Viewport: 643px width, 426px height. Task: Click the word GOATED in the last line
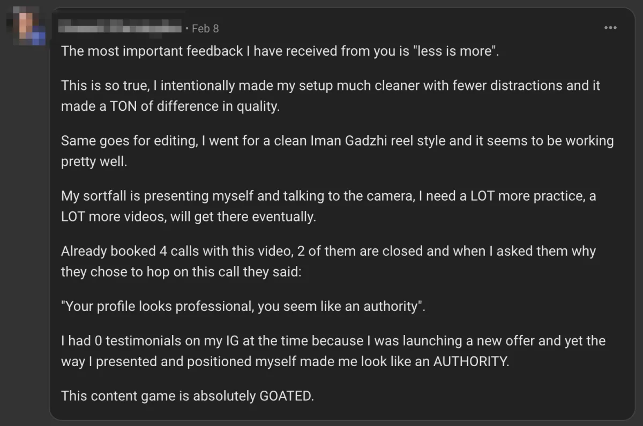click(x=285, y=396)
